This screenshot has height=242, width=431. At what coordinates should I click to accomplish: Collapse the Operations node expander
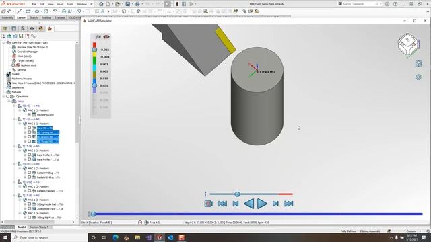pos(3,97)
